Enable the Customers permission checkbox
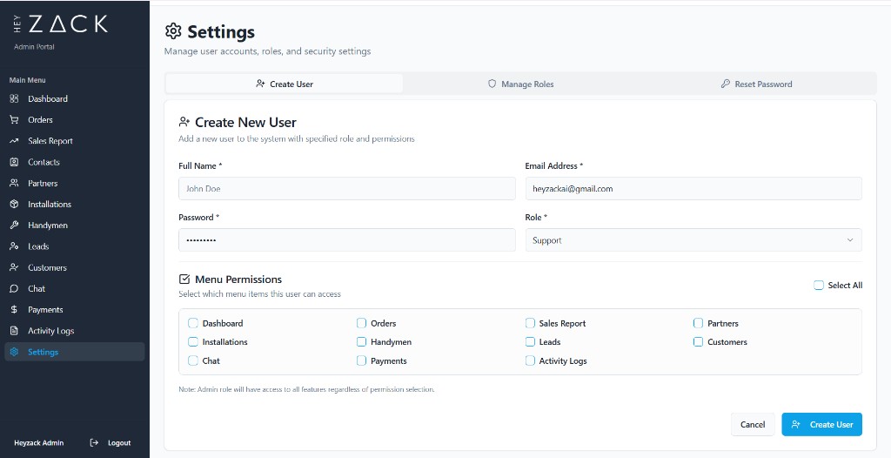Viewport: 891px width, 458px height. [699, 342]
